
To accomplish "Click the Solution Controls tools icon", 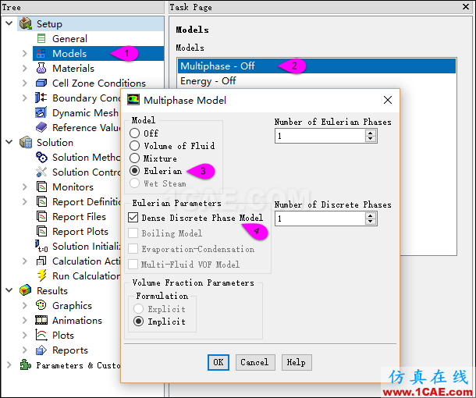I will pyautogui.click(x=41, y=172).
